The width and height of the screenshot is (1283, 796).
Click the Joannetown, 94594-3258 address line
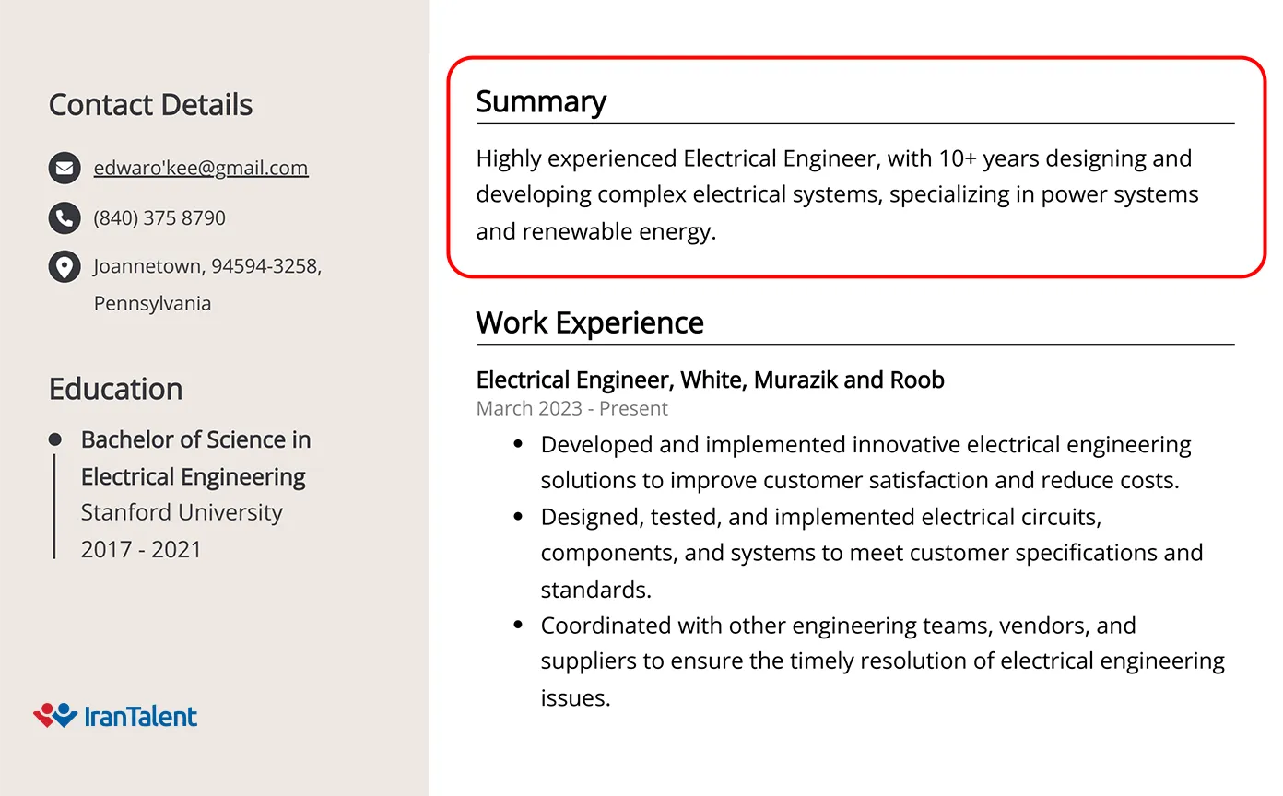(207, 266)
